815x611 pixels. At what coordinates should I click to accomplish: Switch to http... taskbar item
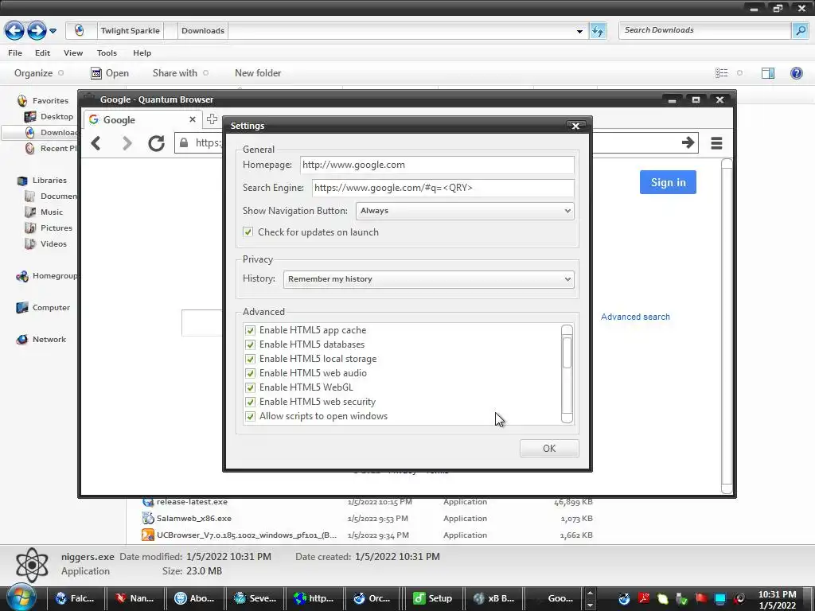(314, 598)
